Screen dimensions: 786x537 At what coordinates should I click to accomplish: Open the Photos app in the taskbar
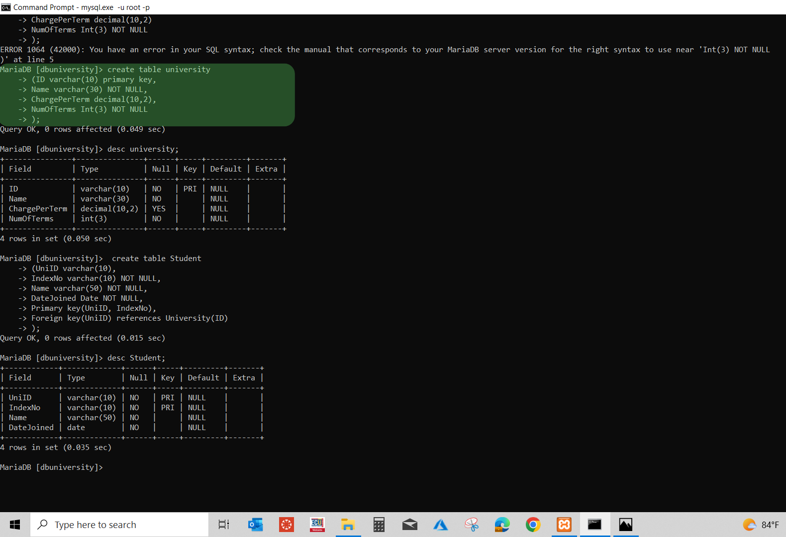pyautogui.click(x=626, y=525)
